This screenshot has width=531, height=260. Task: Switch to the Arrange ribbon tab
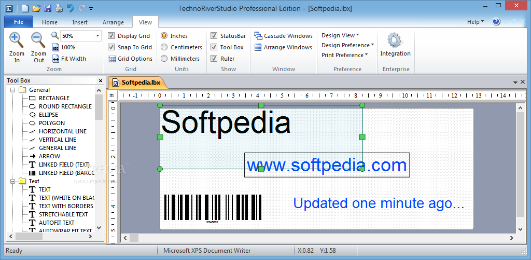(x=113, y=22)
